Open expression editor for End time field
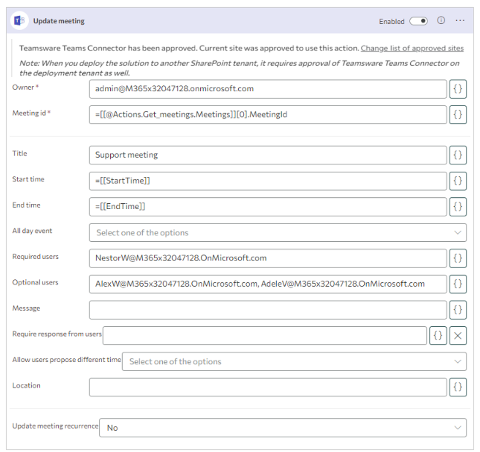The height and width of the screenshot is (452, 480). [458, 207]
